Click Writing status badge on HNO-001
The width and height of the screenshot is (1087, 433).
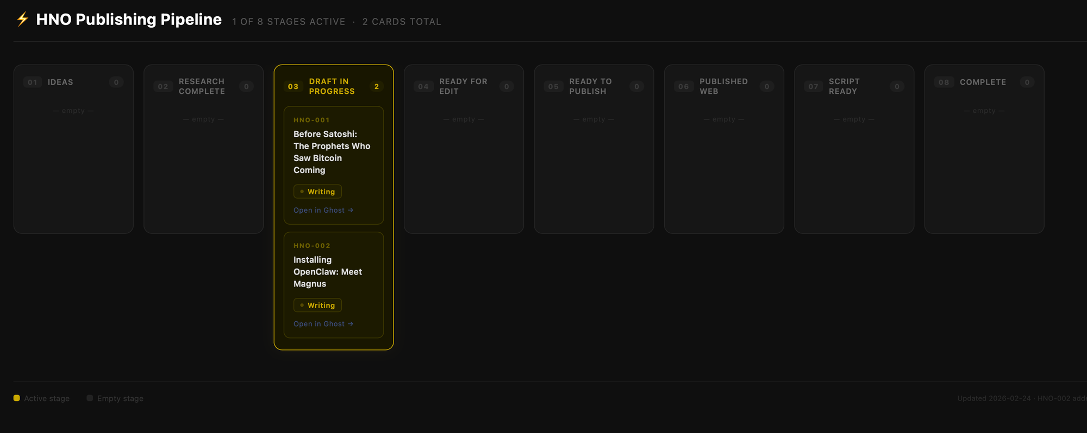(x=317, y=192)
